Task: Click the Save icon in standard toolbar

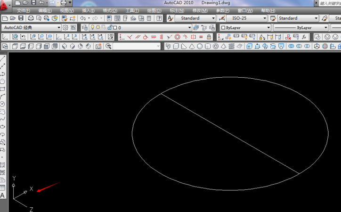Action: (x=21, y=18)
